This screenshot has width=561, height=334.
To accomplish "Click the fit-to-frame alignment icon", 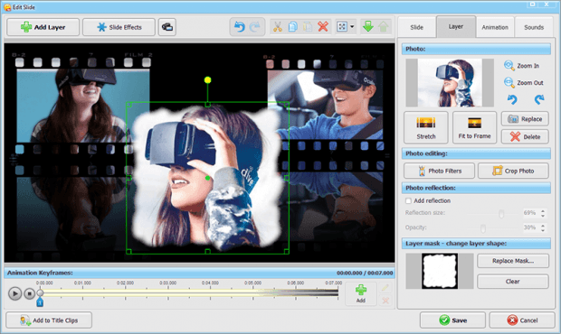I will tap(342, 27).
